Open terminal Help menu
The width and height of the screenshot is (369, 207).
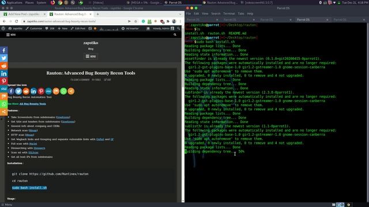click(x=250, y=14)
